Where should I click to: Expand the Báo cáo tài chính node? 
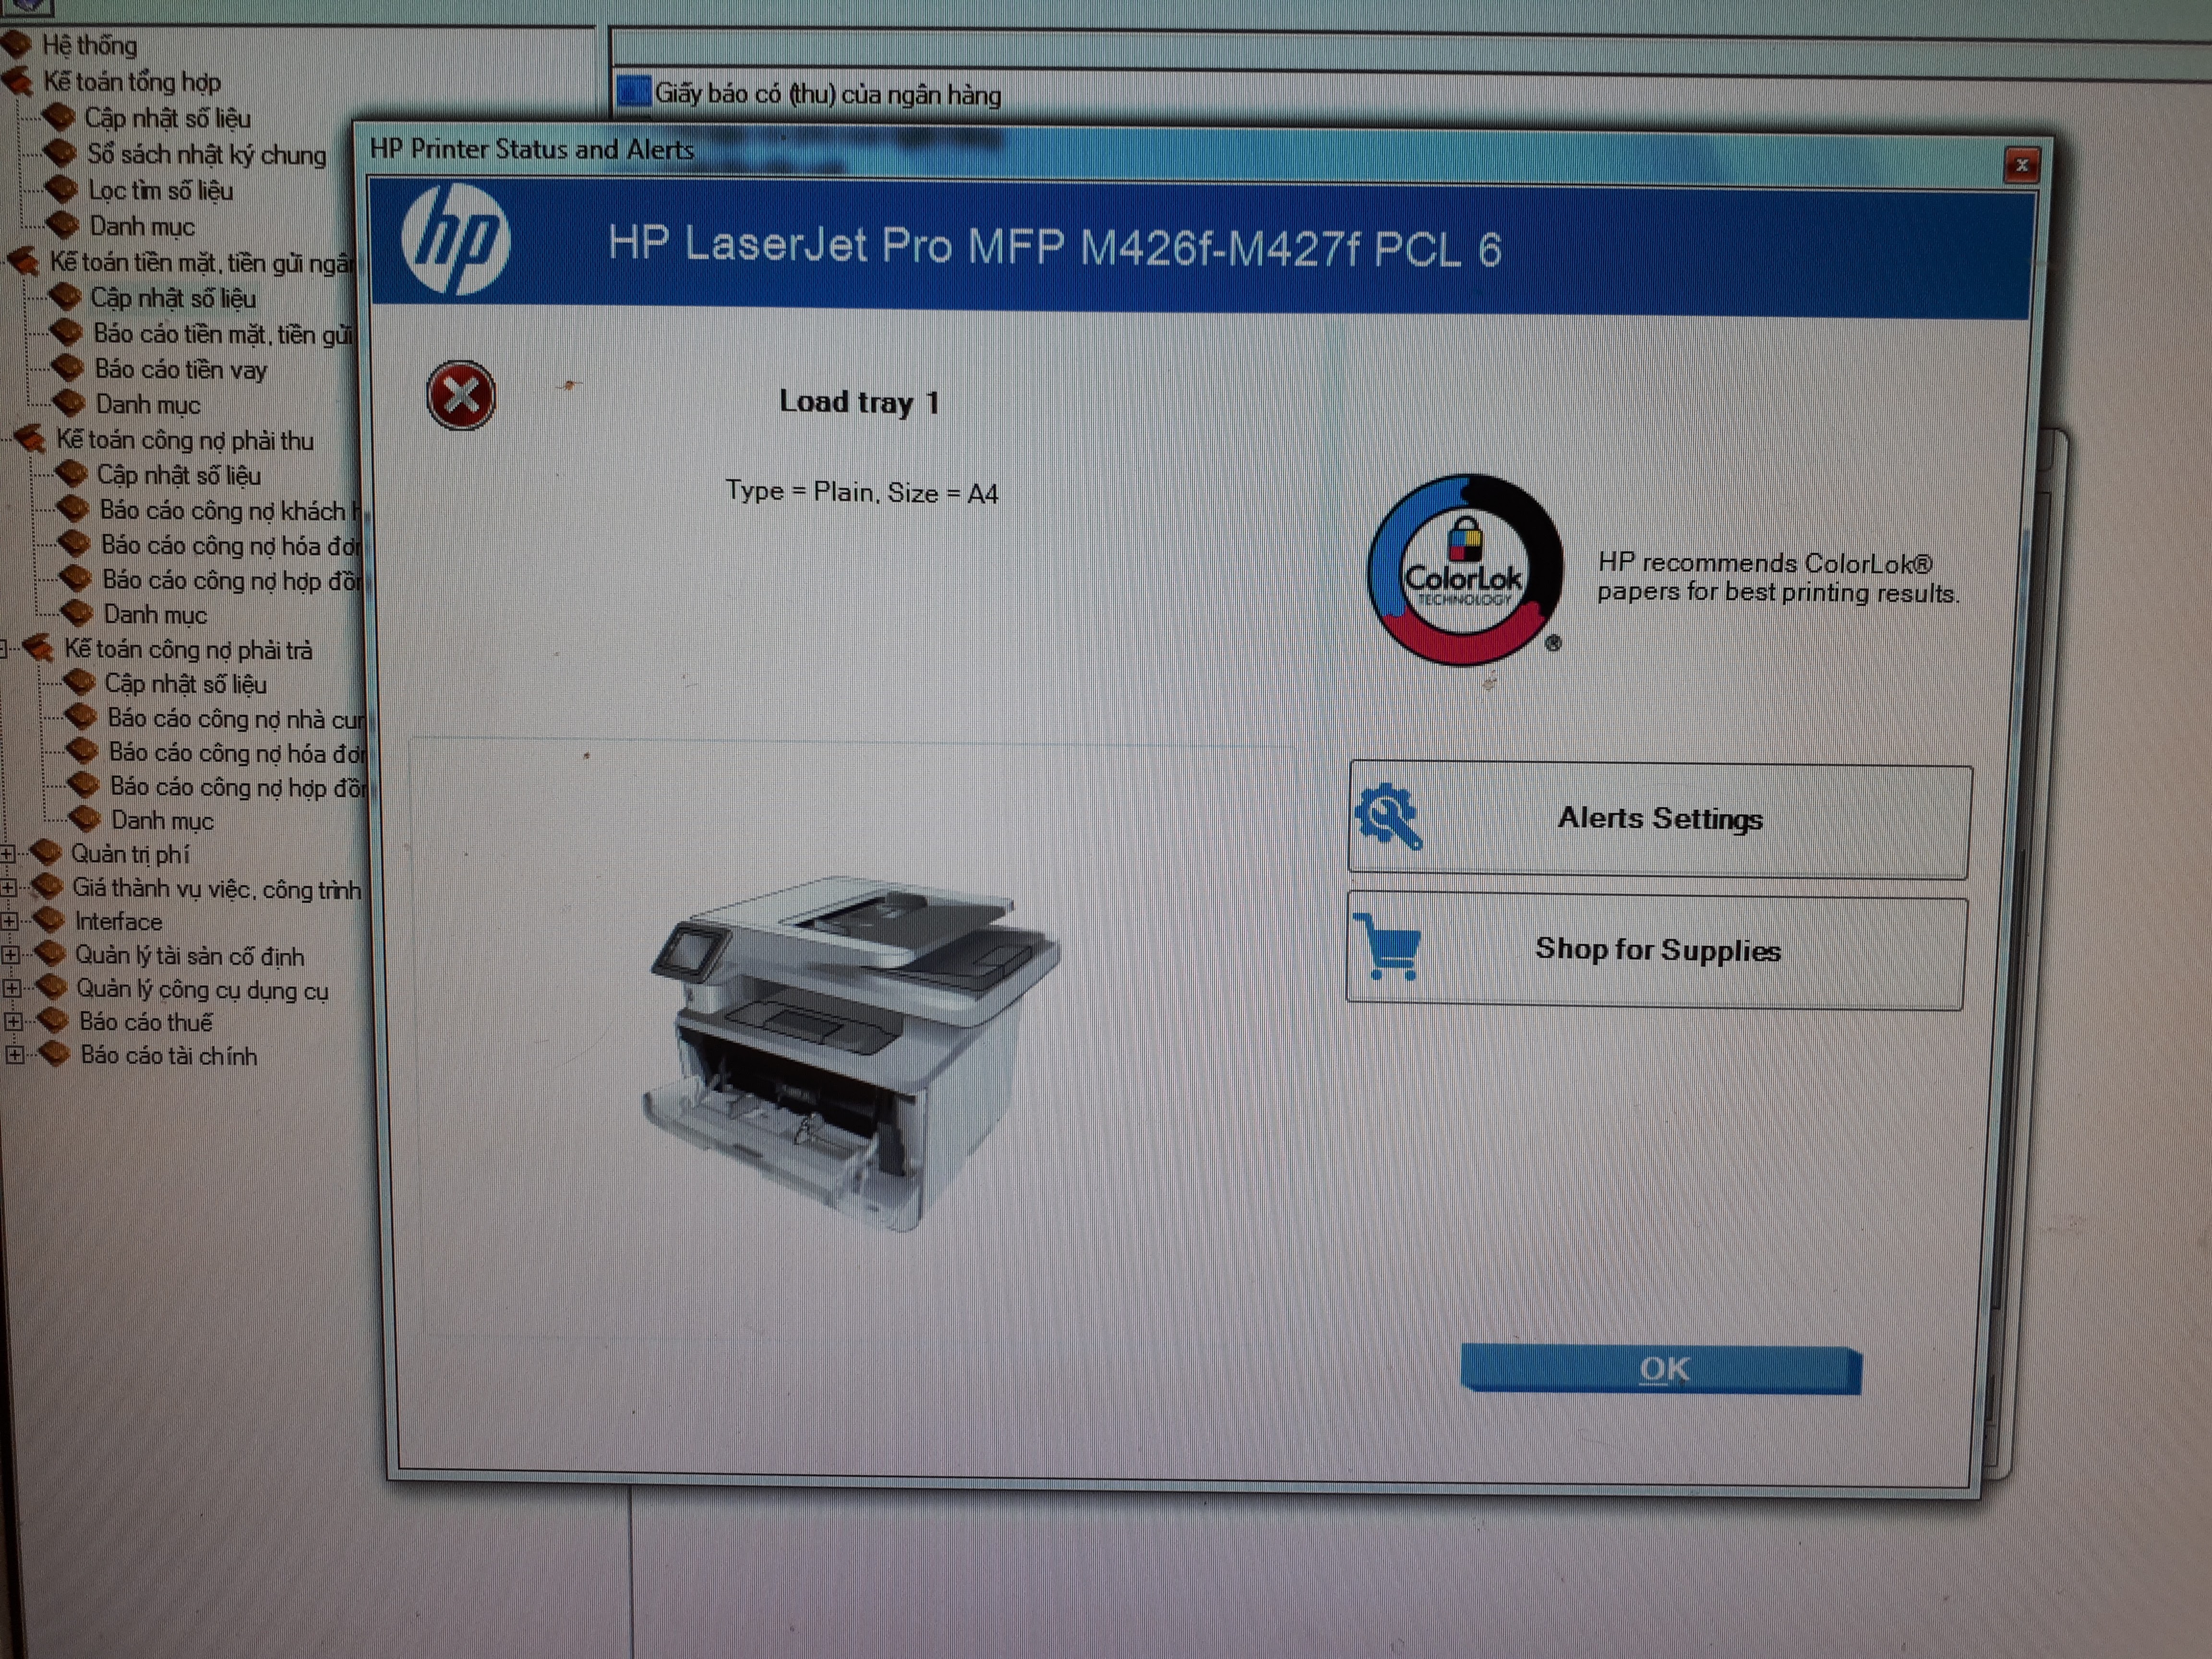[x=15, y=1055]
